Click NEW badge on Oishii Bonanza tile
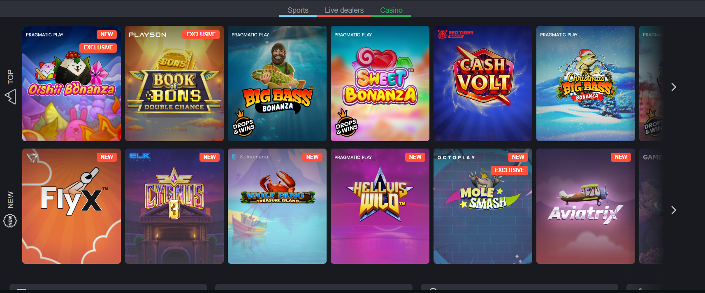The height and width of the screenshot is (293, 705). [x=107, y=35]
